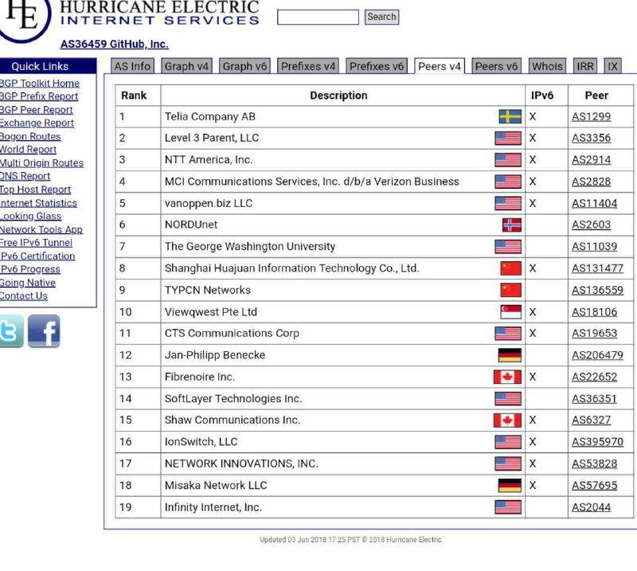
Task: Click the Facebook icon
Action: 44,331
